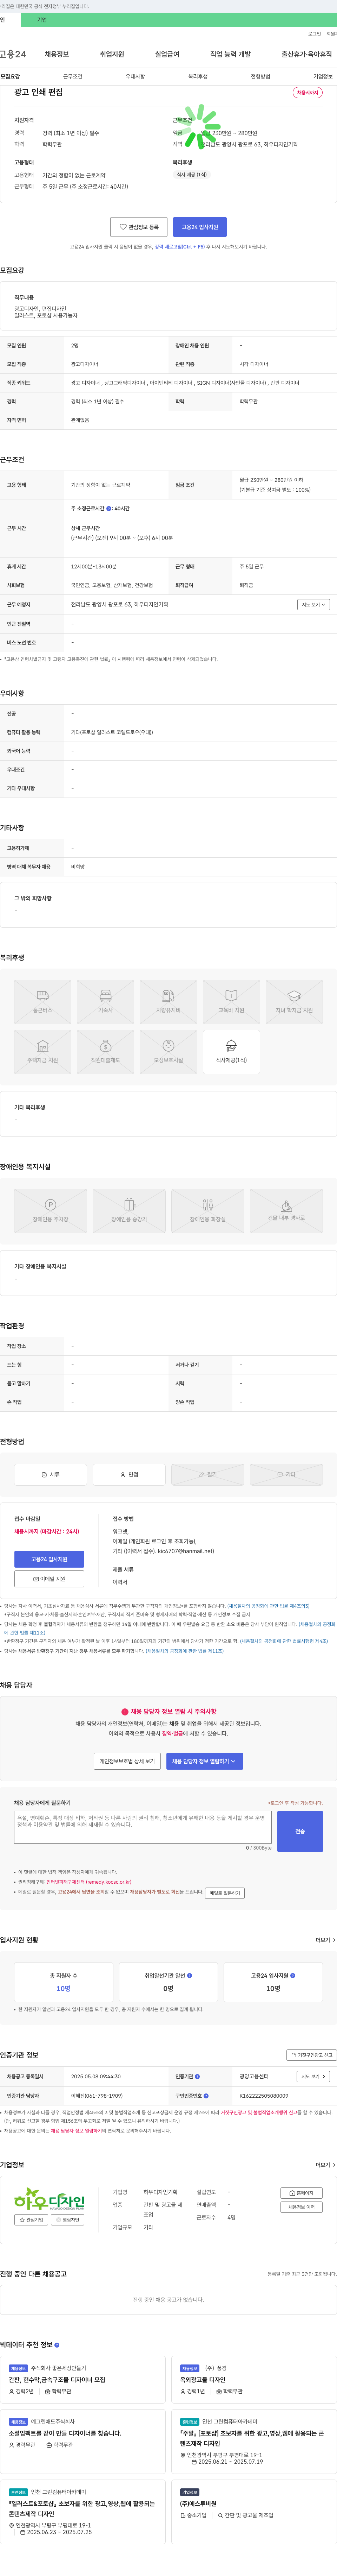The width and height of the screenshot is (337, 2576).
Task: Click the 직장내탁아소 benefit icon
Action: pos(106,1052)
